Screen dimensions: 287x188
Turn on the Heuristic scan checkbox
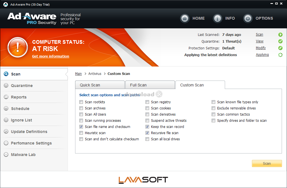click(81, 133)
